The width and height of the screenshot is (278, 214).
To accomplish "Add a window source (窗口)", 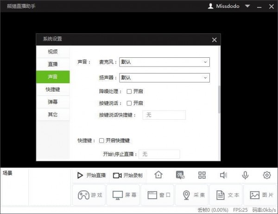I will (158, 195).
